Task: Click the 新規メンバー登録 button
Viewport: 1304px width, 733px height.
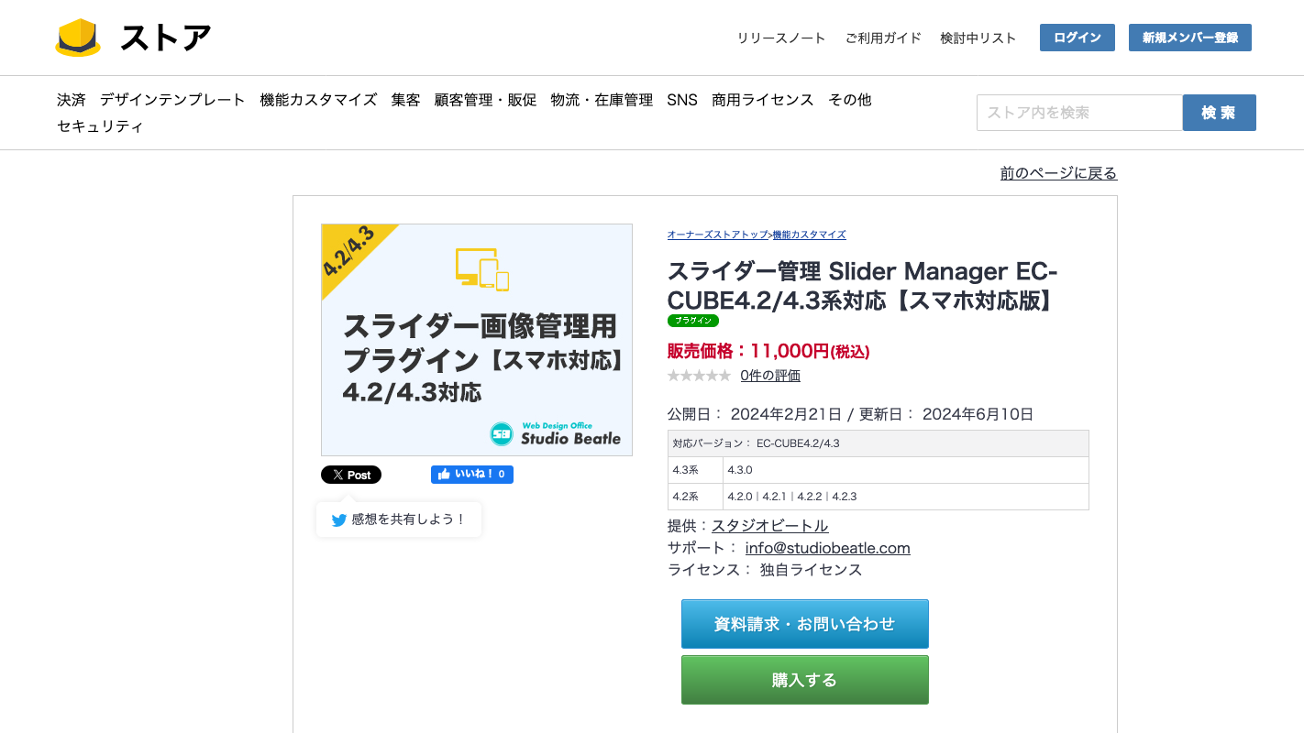Action: click(x=1189, y=38)
